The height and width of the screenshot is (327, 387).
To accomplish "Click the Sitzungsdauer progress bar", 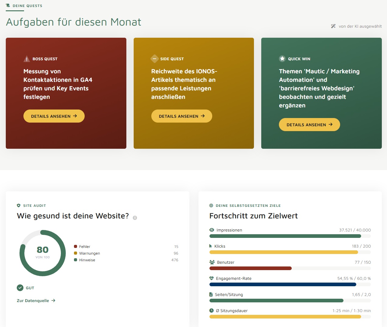I will 290,317.
